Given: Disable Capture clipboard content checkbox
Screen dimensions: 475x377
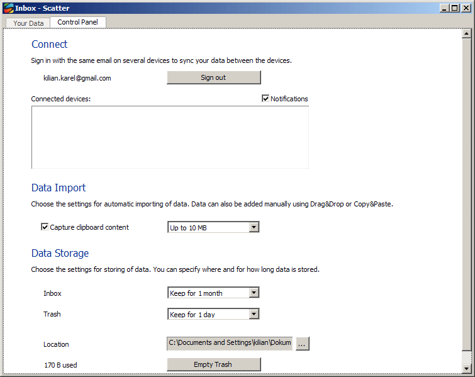Looking at the screenshot, I should (45, 227).
